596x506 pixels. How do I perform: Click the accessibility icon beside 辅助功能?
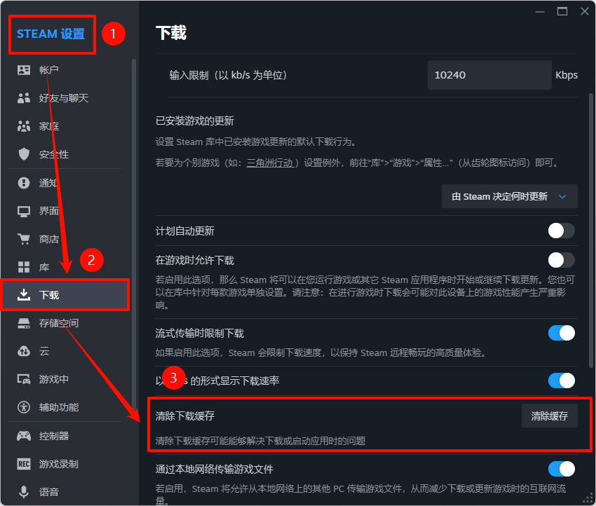point(24,407)
